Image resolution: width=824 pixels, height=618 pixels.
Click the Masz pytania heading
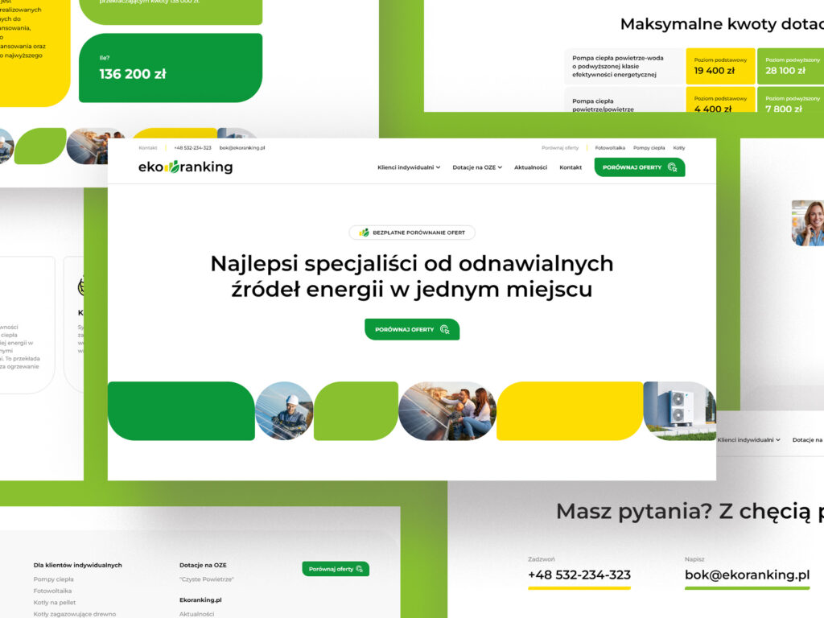click(690, 511)
